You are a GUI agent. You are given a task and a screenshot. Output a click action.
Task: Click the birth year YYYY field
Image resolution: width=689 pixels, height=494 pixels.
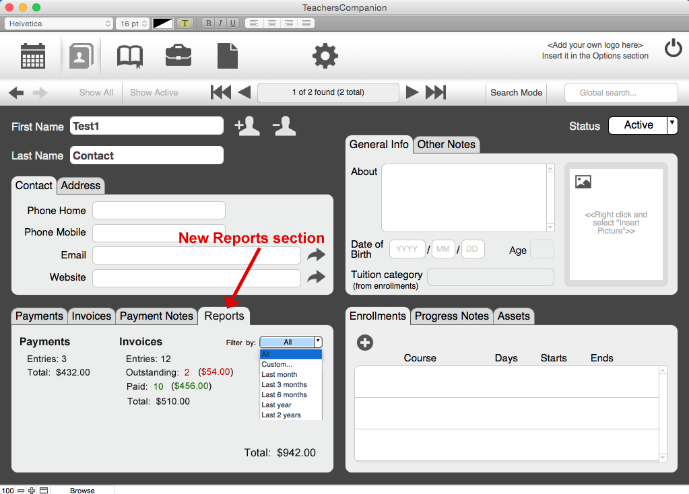(x=407, y=249)
